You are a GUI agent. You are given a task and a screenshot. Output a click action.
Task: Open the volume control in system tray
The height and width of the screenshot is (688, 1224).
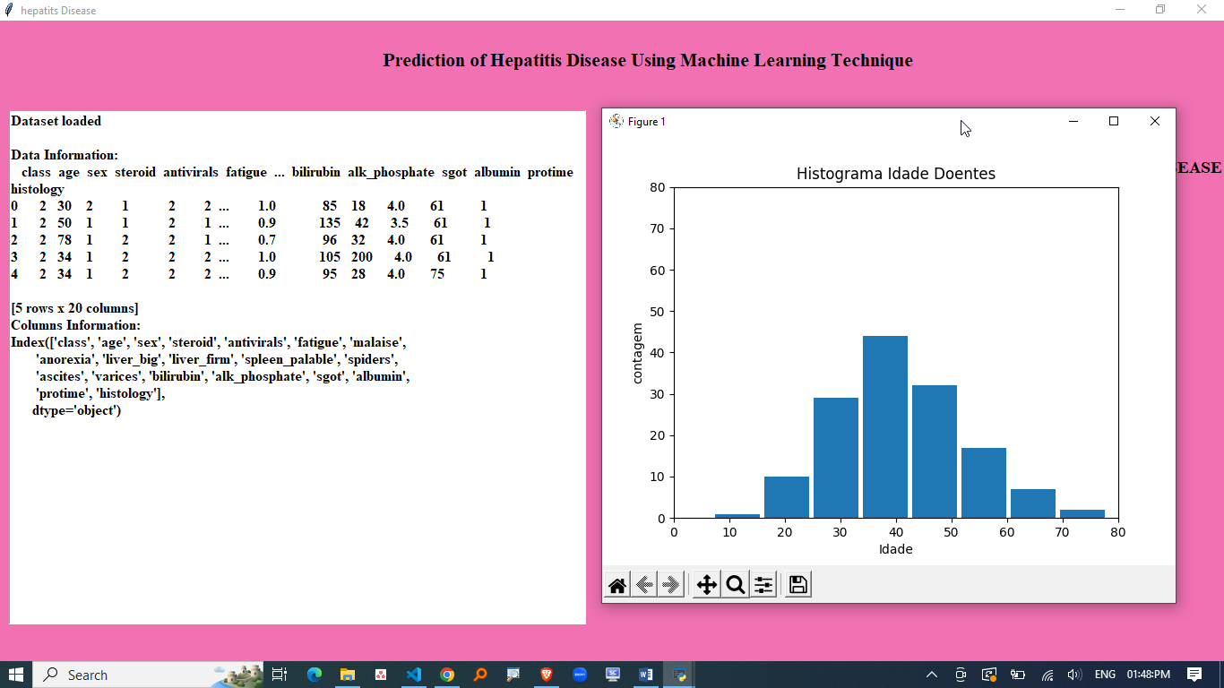click(1074, 675)
